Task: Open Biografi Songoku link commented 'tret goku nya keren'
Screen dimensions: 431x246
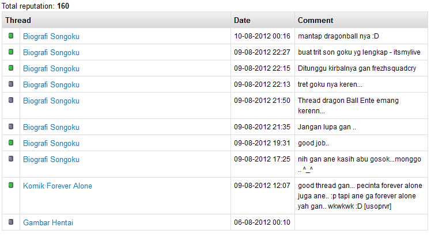Action: pyautogui.click(x=51, y=84)
